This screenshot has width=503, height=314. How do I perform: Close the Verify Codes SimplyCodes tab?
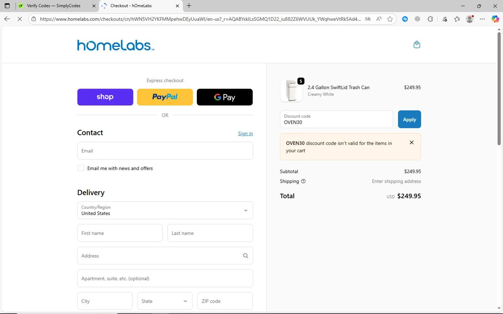tap(94, 6)
